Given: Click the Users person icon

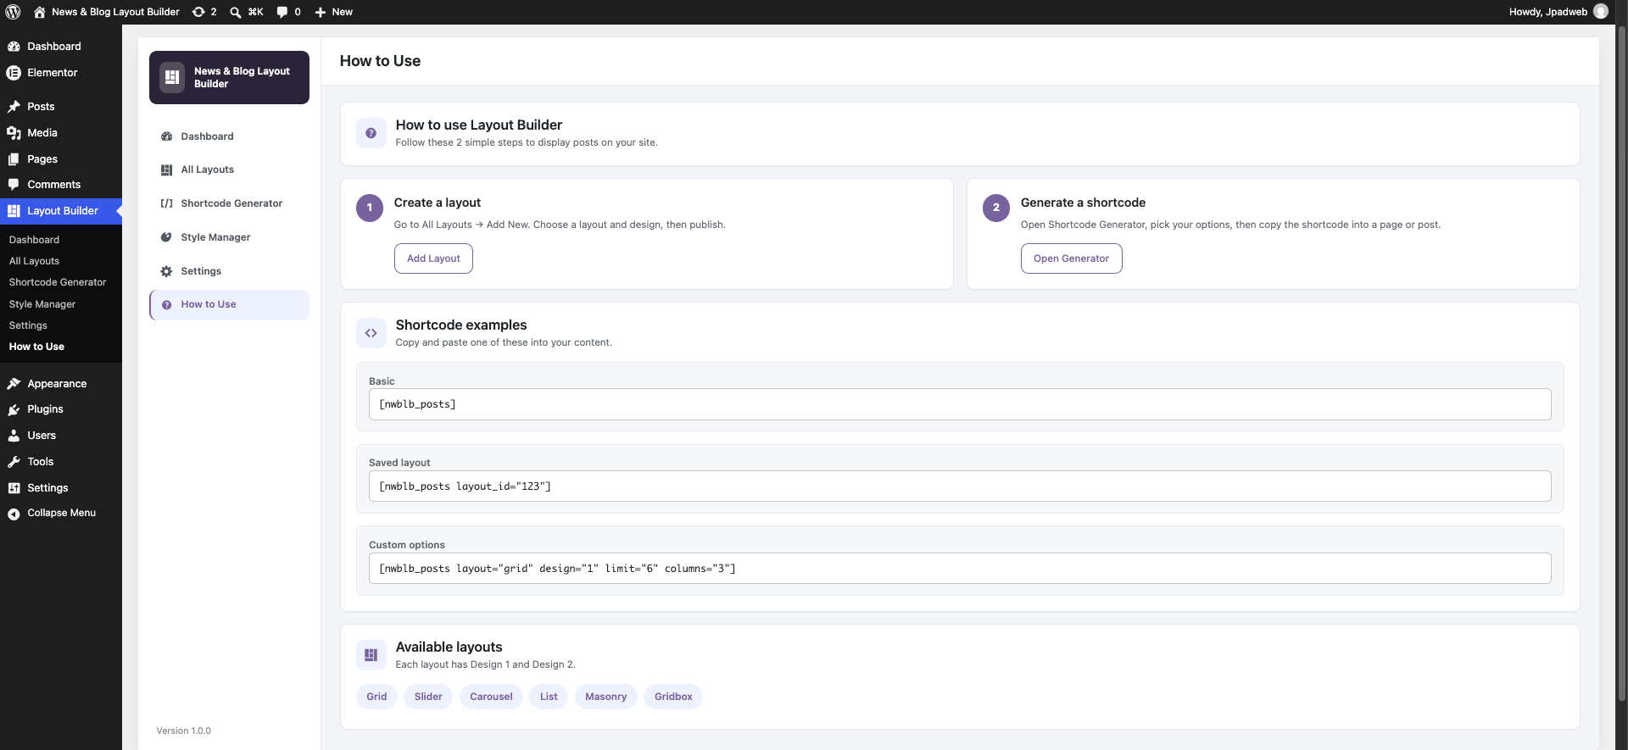Looking at the screenshot, I should 14,436.
